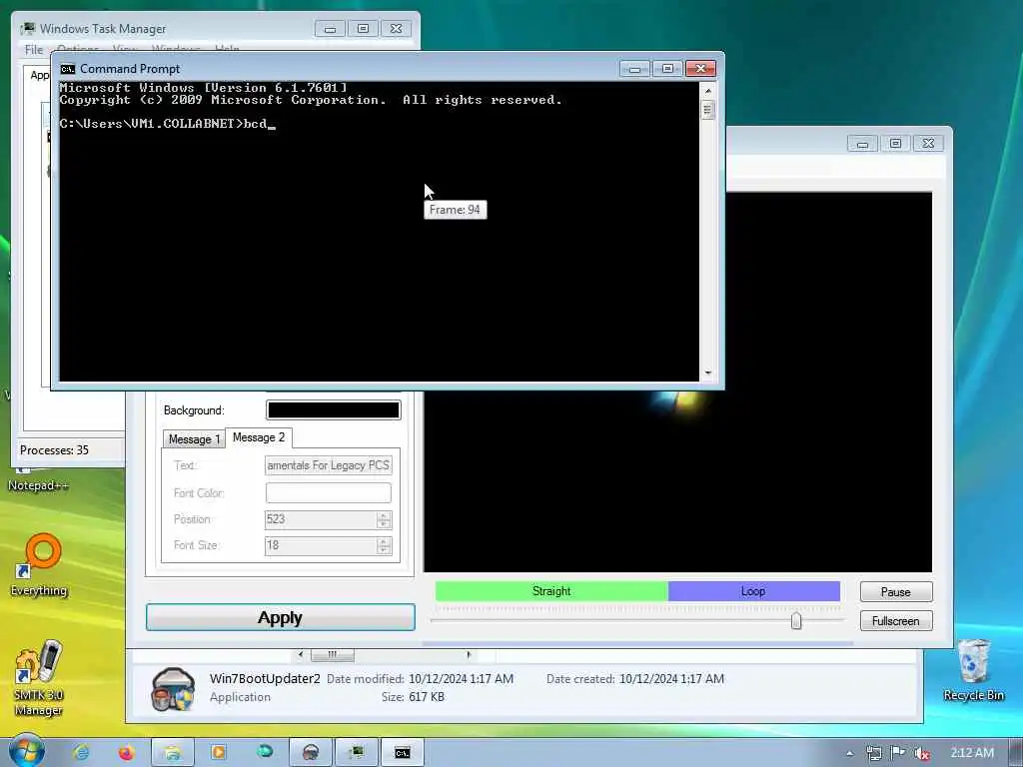
Task: Click Command Prompt scrollbar up arrow
Action: pos(708,91)
